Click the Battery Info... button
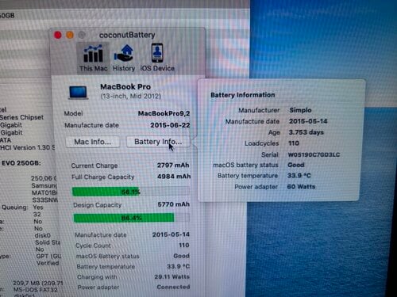397x297 pixels. (x=158, y=142)
